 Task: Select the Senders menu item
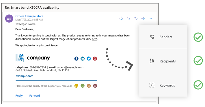pos(163,37)
